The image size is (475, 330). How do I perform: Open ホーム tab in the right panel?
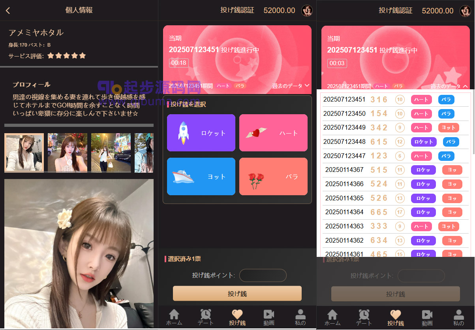(332, 317)
